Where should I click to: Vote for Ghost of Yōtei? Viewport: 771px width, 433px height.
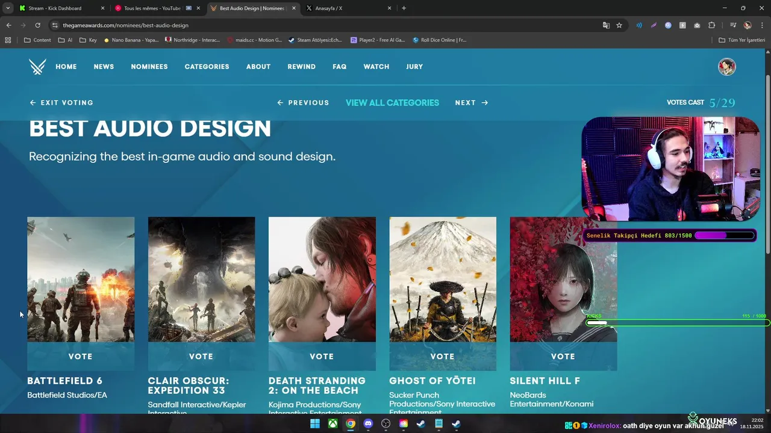[443, 357]
